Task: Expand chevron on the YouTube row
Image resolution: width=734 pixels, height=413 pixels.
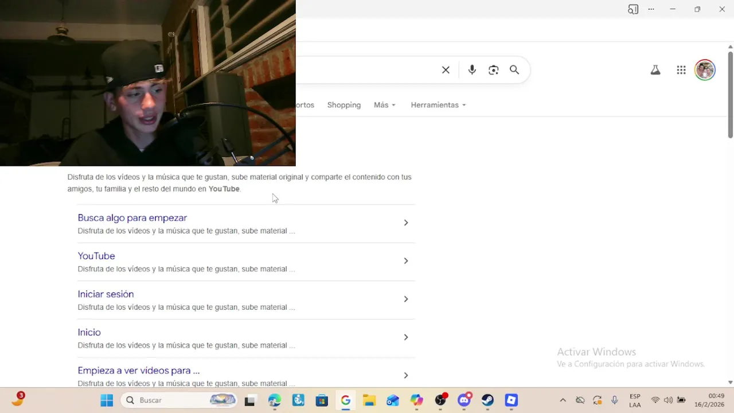Action: (406, 261)
